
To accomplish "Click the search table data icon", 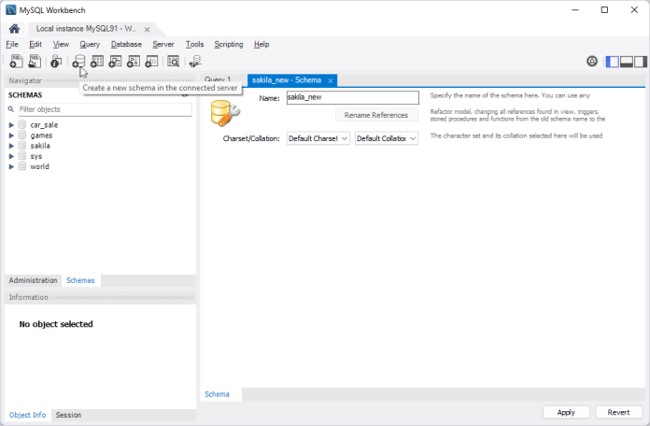I will pyautogui.click(x=174, y=62).
